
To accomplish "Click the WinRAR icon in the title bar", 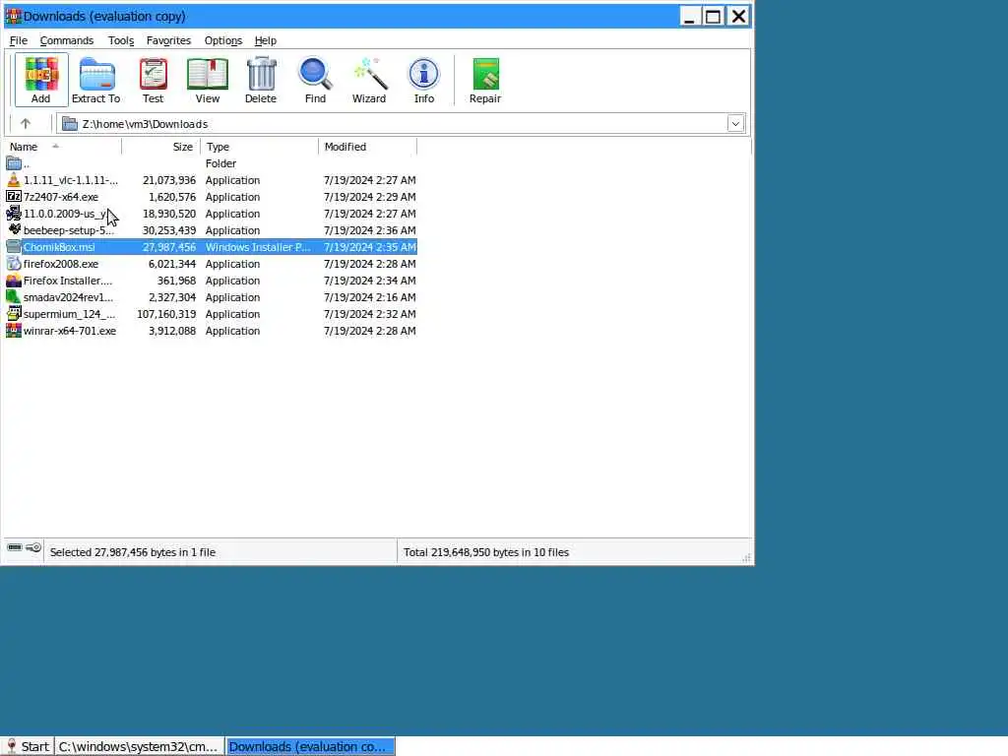I will tap(13, 16).
